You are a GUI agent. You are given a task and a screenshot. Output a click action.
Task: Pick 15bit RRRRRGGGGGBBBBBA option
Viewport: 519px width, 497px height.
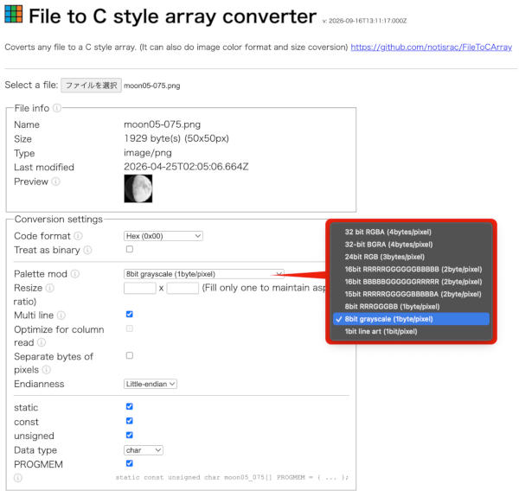coord(411,294)
